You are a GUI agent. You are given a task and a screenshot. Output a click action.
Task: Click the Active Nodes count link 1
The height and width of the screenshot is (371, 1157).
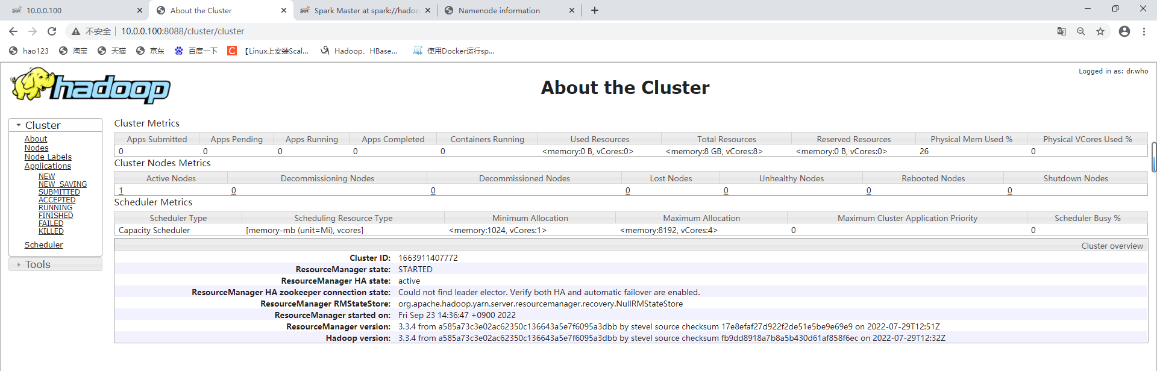tap(121, 191)
